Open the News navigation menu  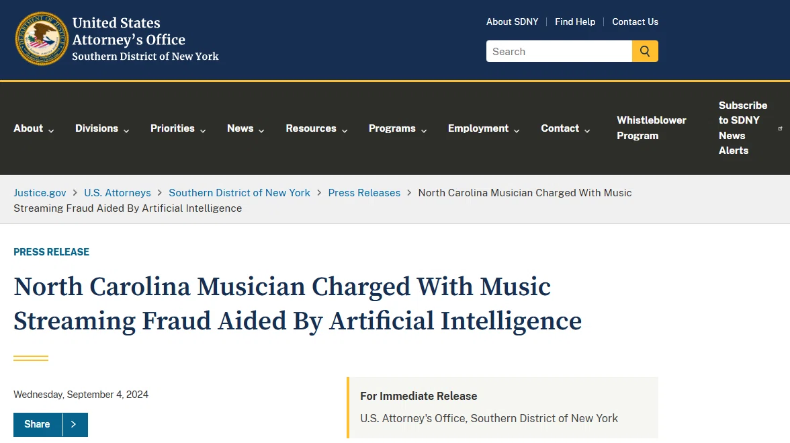tap(245, 128)
